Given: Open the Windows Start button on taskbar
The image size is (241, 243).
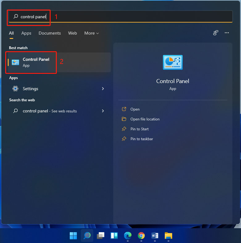Looking at the screenshot, I should pos(73,236).
